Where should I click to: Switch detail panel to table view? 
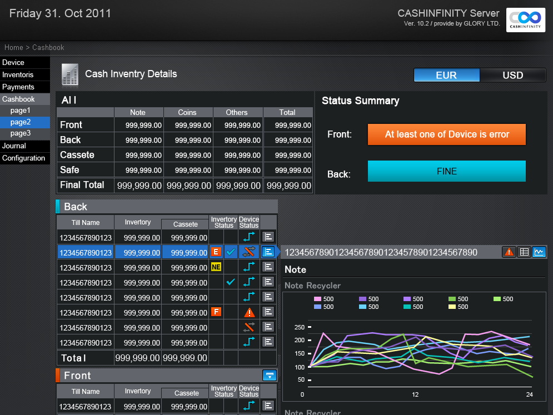[x=524, y=252]
